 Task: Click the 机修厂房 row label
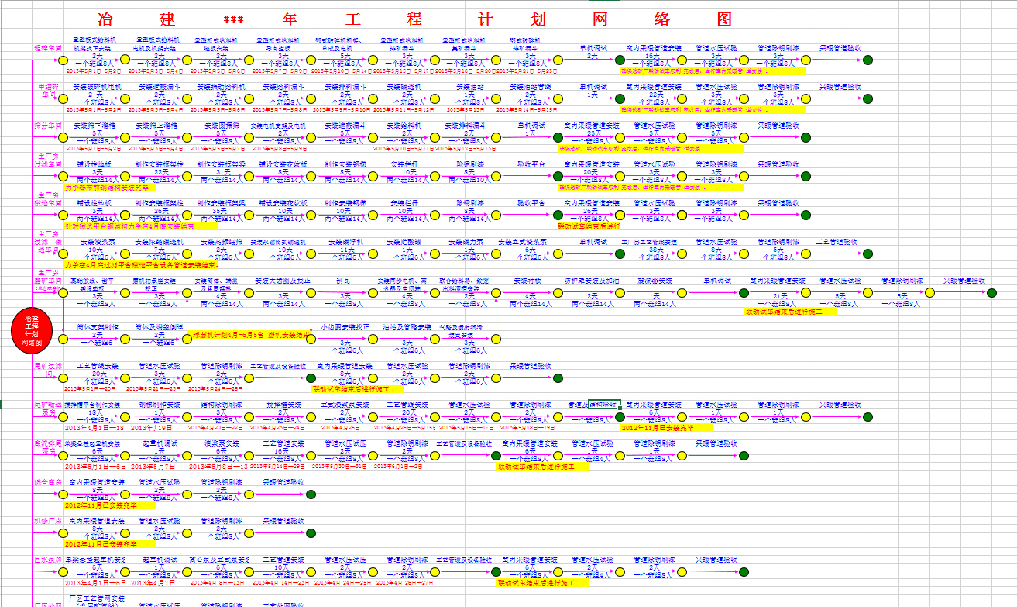[47, 521]
